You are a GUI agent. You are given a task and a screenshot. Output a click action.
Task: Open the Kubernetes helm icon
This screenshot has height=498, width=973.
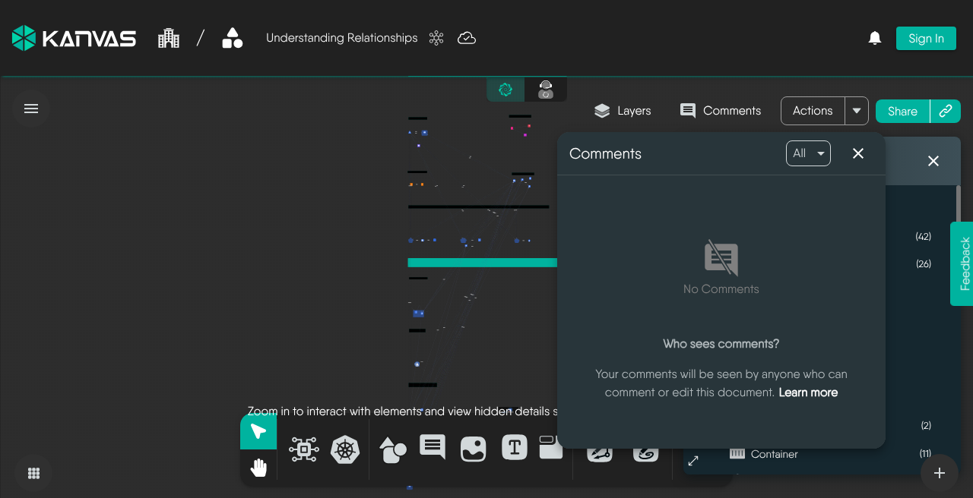tap(345, 449)
